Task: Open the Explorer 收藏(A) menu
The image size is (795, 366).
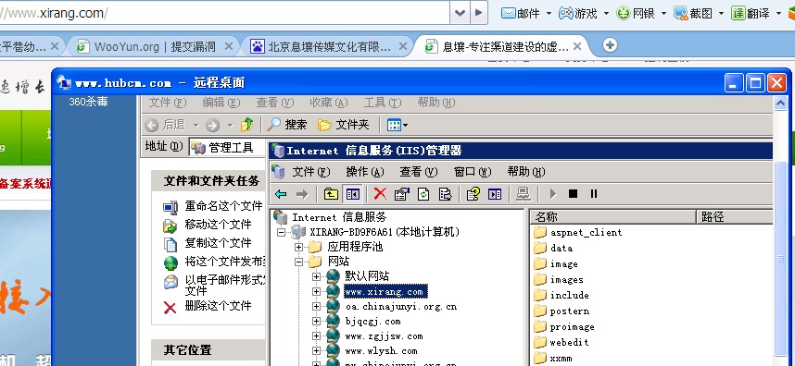Action: 329,103
